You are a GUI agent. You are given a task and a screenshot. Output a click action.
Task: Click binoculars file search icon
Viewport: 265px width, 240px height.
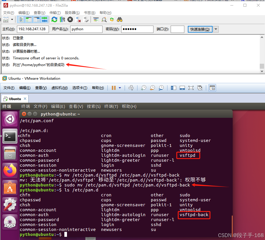pyautogui.click(x=120, y=19)
